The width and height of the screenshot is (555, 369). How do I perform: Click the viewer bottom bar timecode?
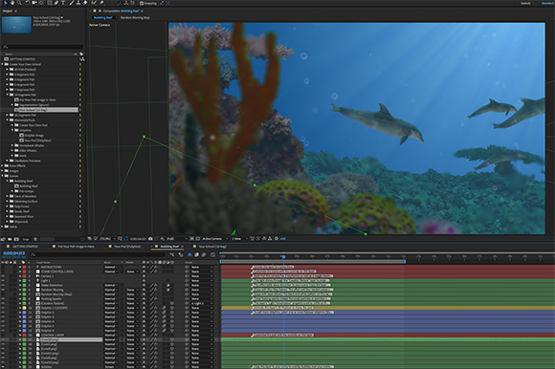pyautogui.click(x=138, y=239)
